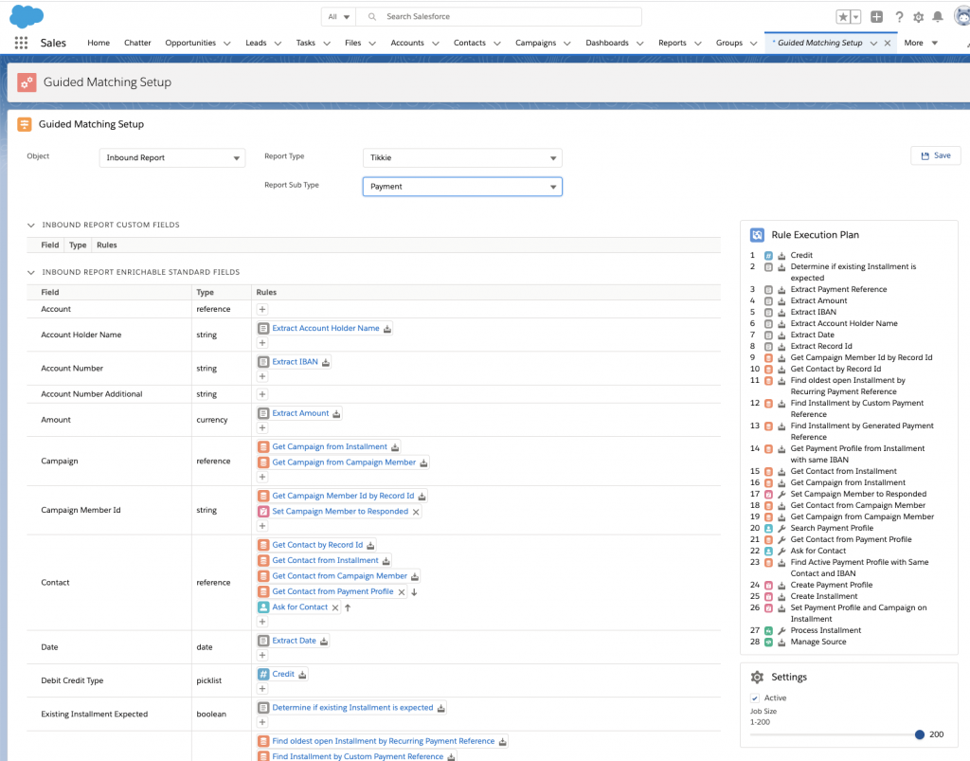Viewport: 970px width, 761px height.
Task: Click the Rule Execution Plan panel icon
Action: coord(757,234)
